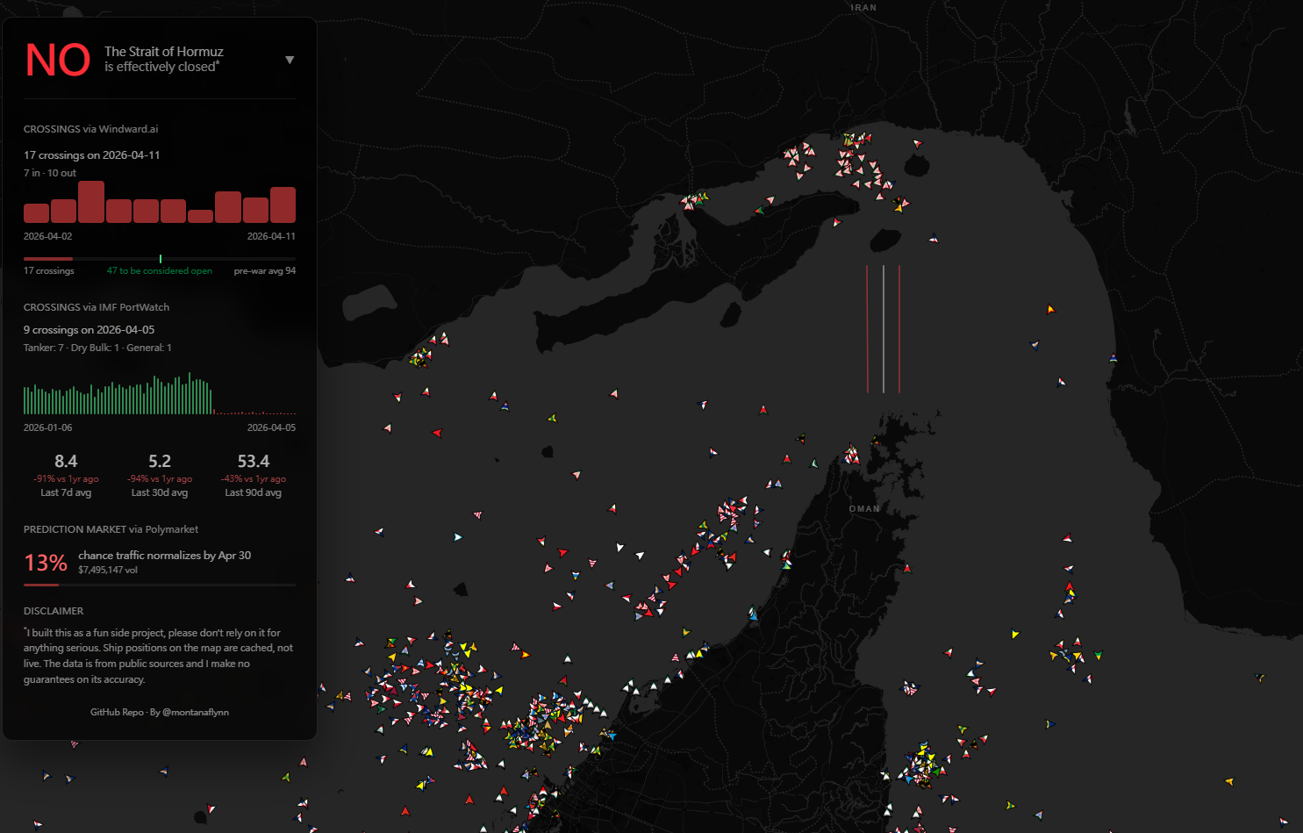Click the Polymarket 13% probability bar
This screenshot has height=833, width=1303.
click(x=41, y=585)
